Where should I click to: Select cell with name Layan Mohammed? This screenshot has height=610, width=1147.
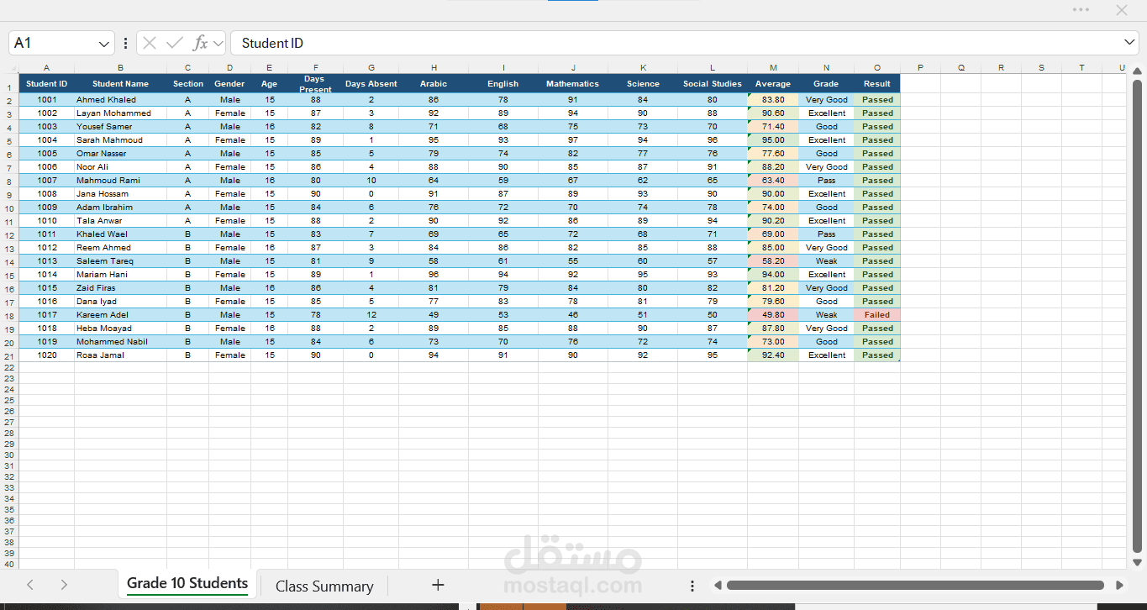coord(120,113)
